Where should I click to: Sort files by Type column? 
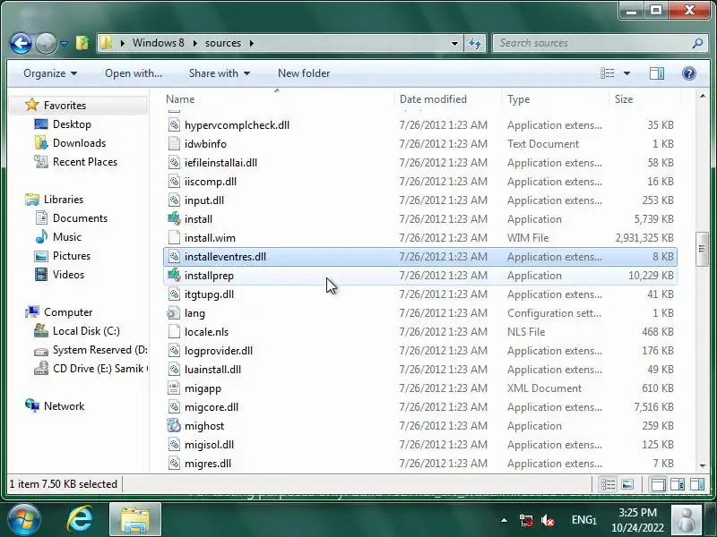coord(519,99)
